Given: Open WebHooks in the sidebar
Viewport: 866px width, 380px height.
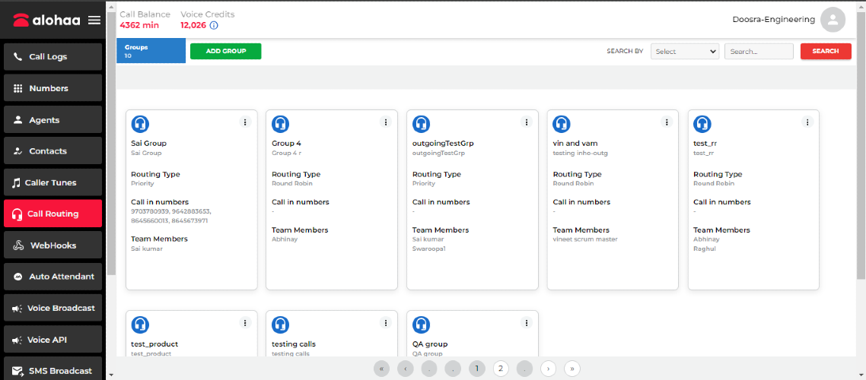Looking at the screenshot, I should coord(53,245).
